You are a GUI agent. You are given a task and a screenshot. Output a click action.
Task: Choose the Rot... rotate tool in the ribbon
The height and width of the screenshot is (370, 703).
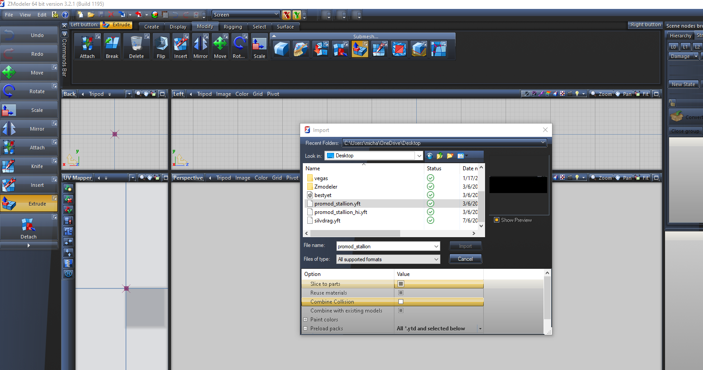[239, 46]
